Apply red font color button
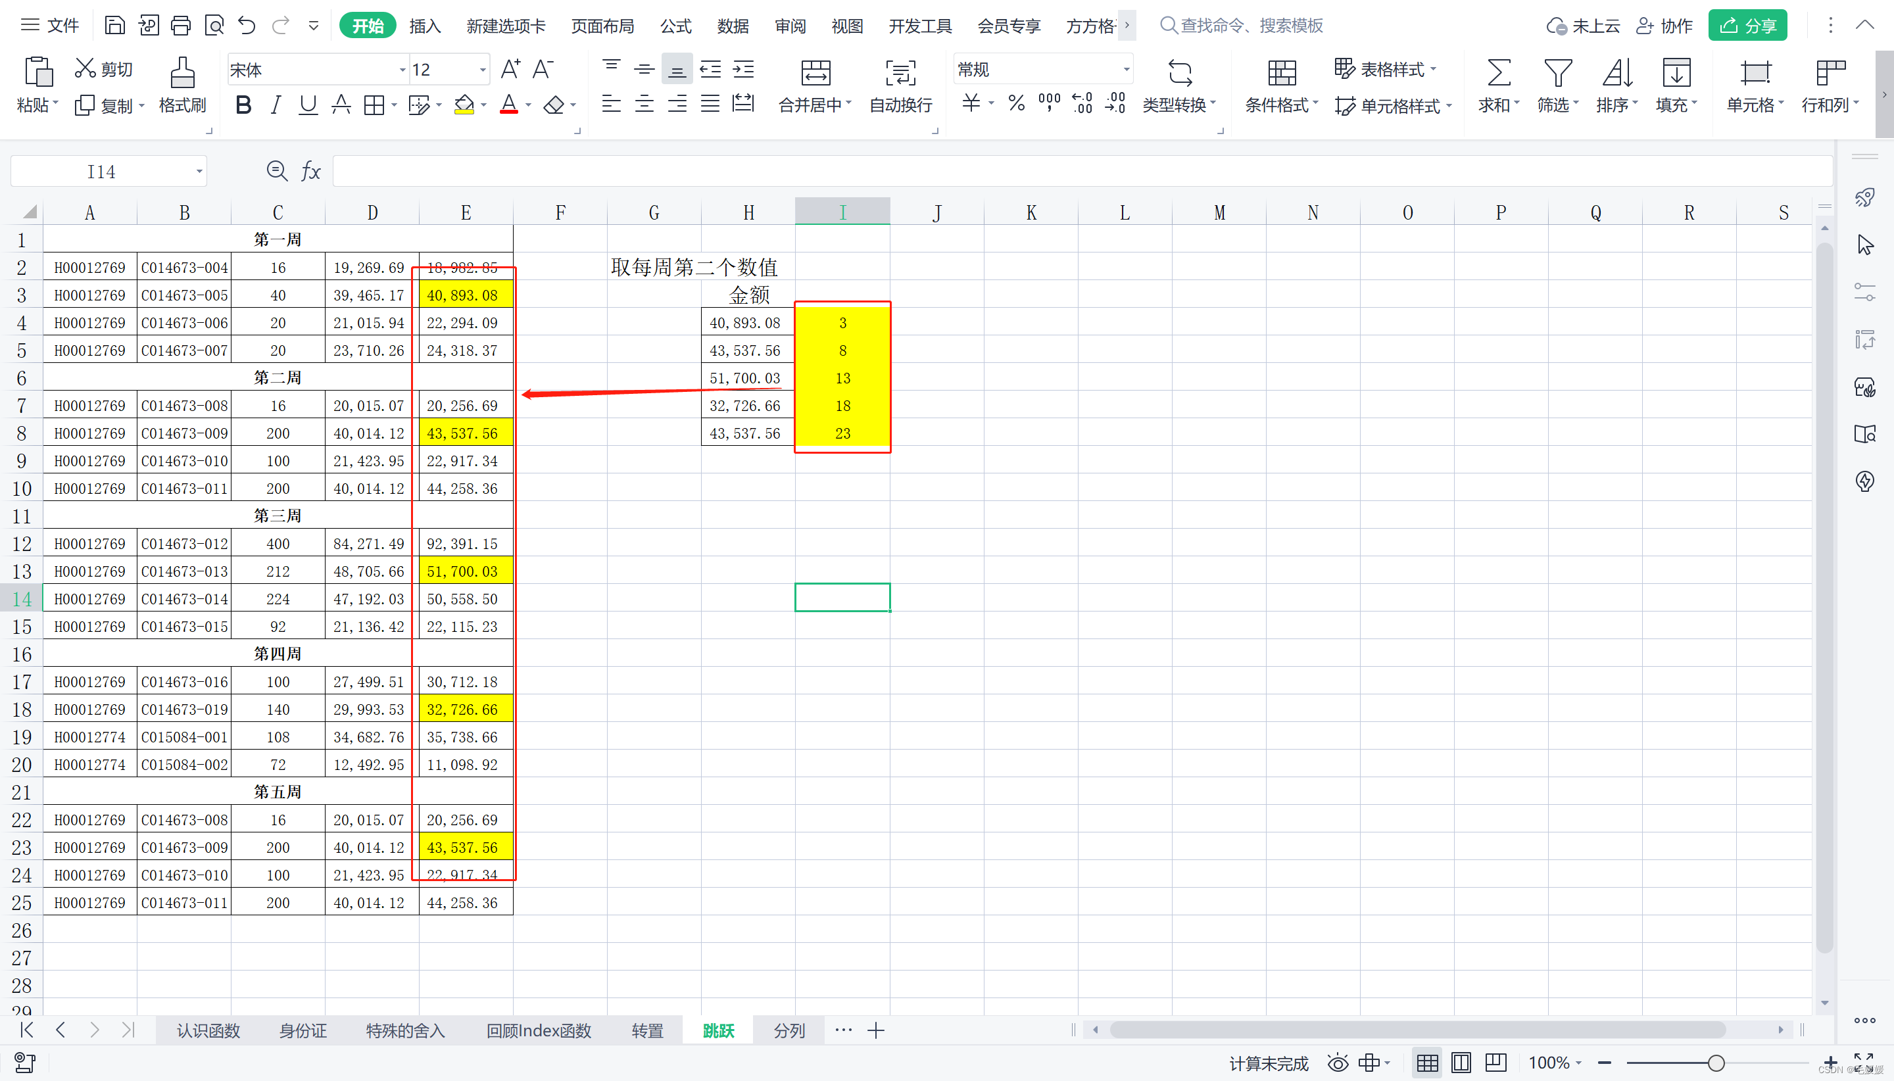Viewport: 1894px width, 1081px height. [508, 105]
